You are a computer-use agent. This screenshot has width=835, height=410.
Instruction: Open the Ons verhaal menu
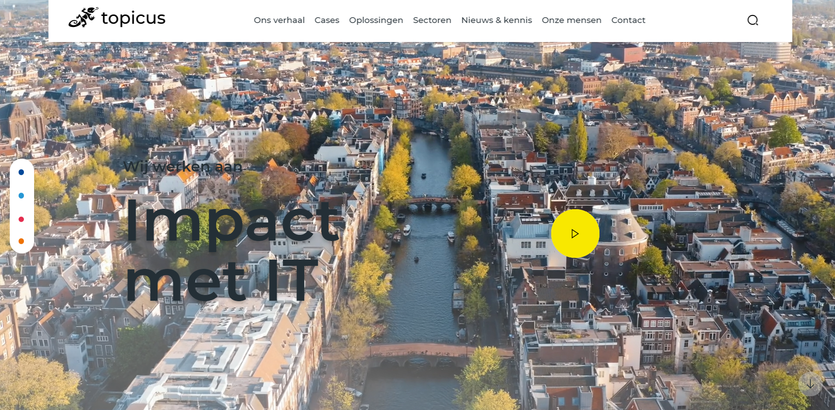[x=279, y=20]
